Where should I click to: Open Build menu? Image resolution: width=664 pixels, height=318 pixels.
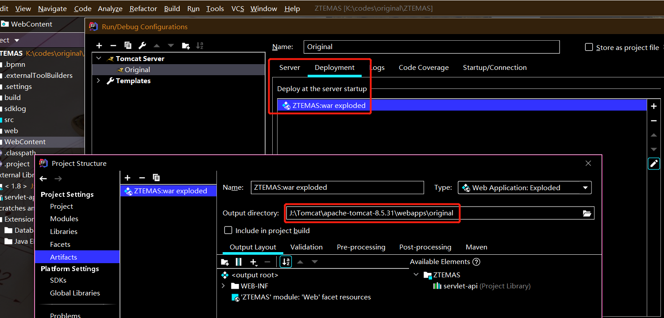tap(172, 8)
